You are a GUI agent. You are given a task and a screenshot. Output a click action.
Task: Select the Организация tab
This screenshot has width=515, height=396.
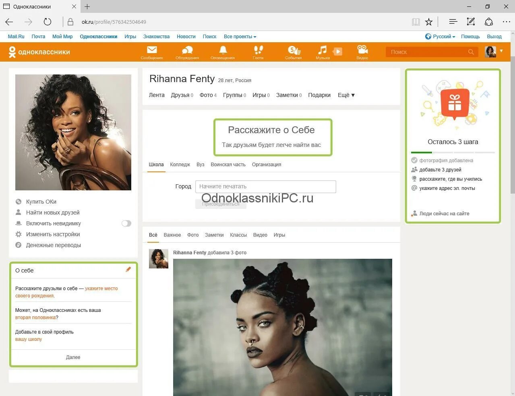[267, 165]
